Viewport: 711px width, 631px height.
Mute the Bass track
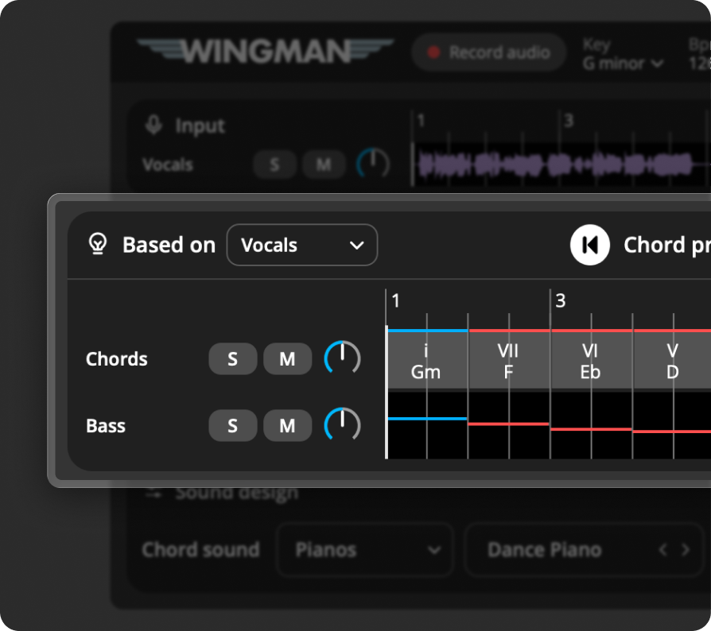click(287, 426)
